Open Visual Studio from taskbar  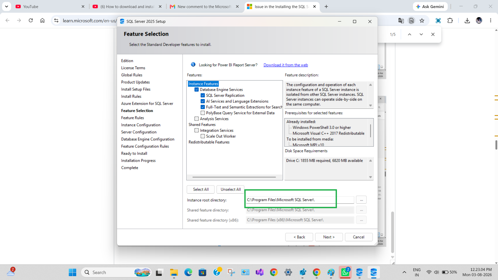coord(259,272)
